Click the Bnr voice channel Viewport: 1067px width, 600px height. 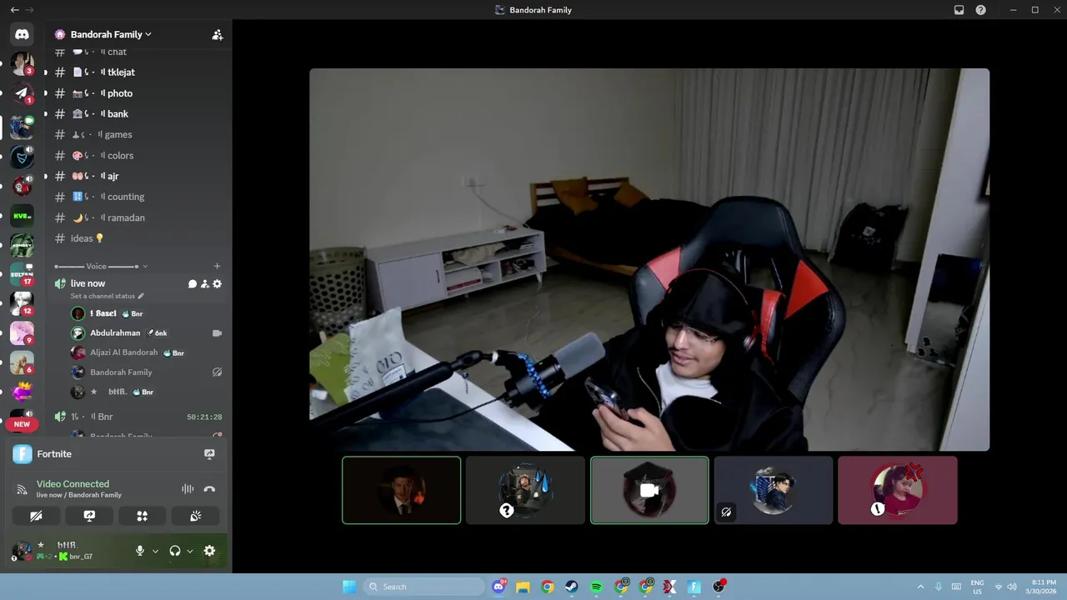[139, 417]
